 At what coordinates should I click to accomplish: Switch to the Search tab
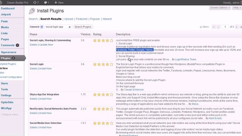(33, 19)
